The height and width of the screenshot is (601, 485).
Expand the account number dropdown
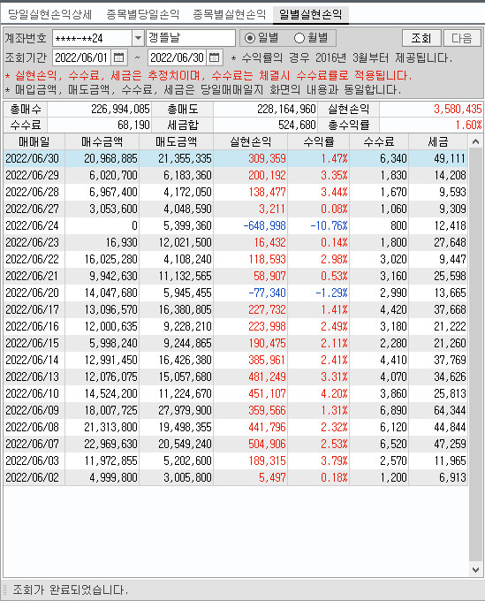(138, 38)
